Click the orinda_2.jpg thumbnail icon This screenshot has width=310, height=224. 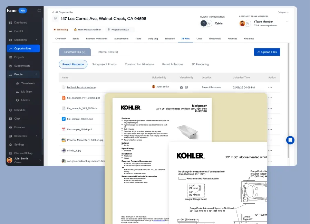[64, 150]
